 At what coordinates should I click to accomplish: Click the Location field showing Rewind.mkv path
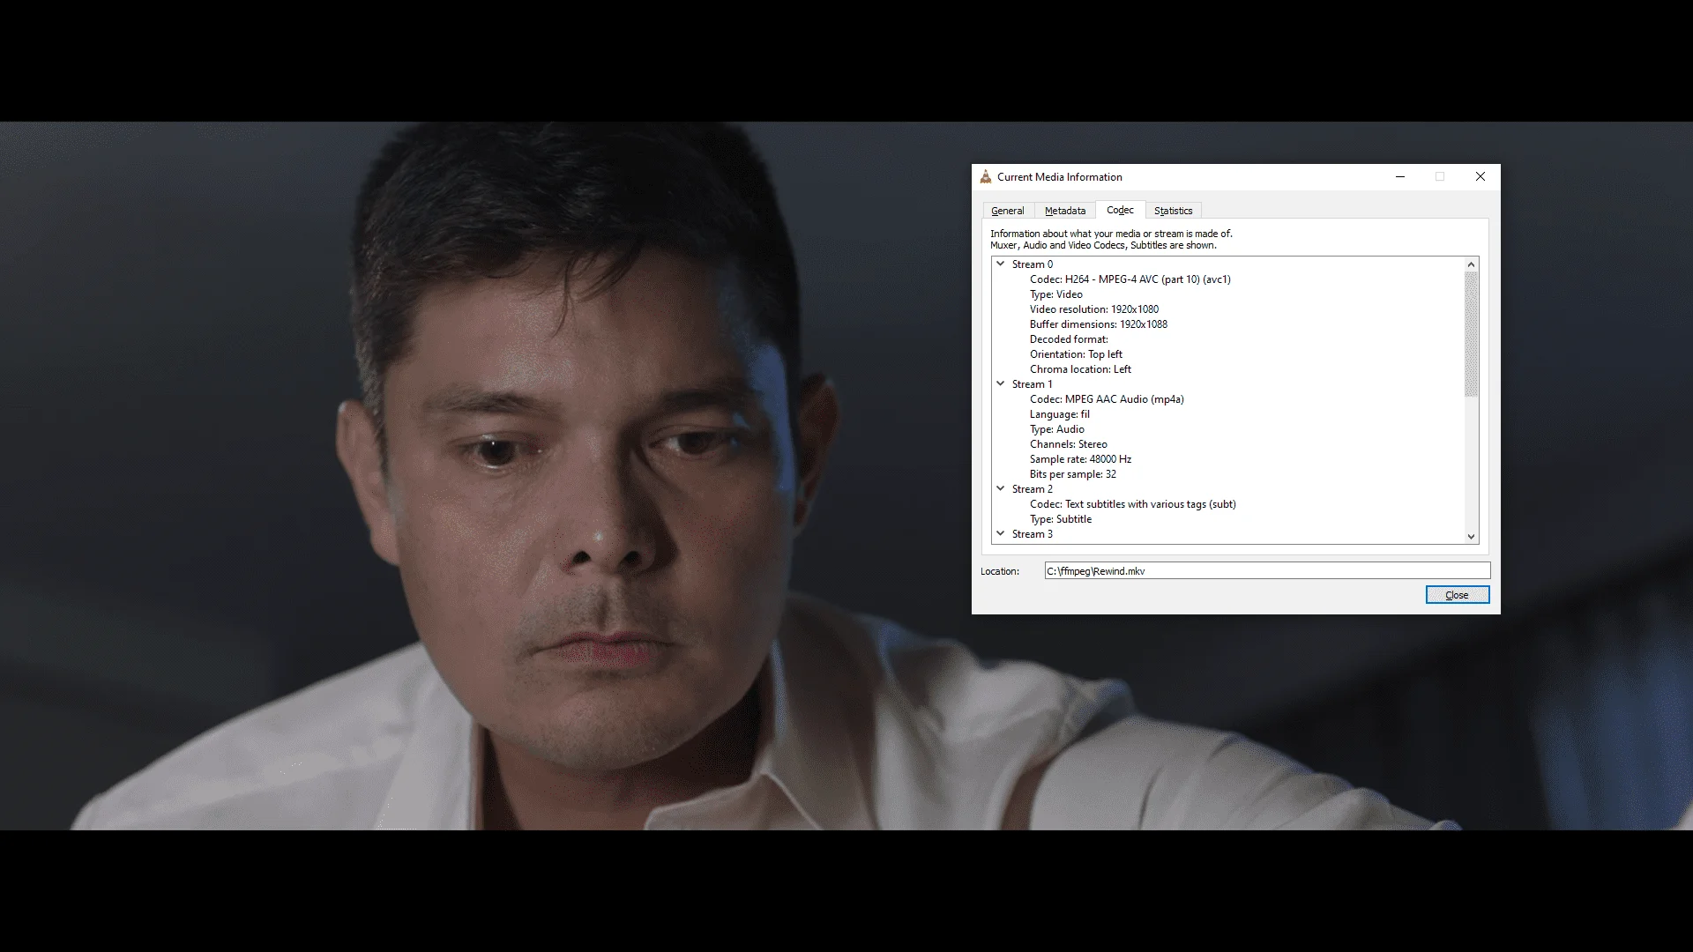tap(1267, 571)
